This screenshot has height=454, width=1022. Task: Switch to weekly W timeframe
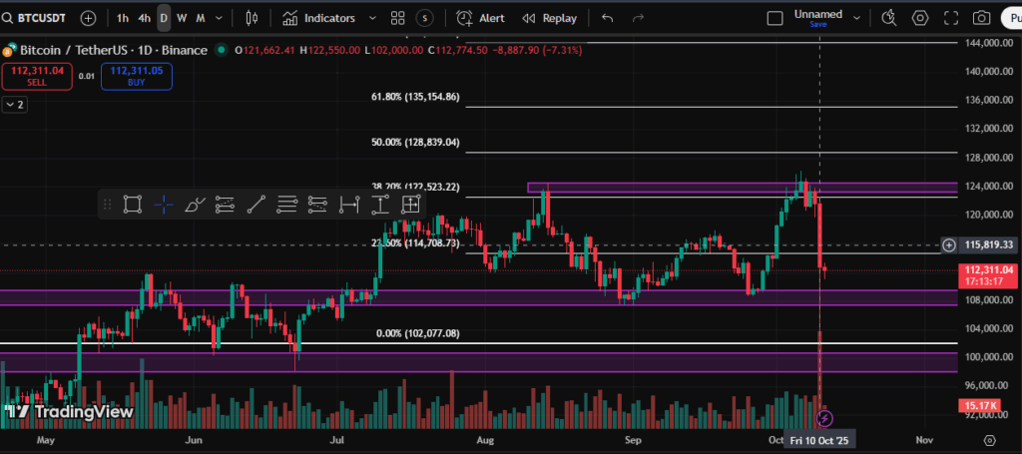point(182,18)
